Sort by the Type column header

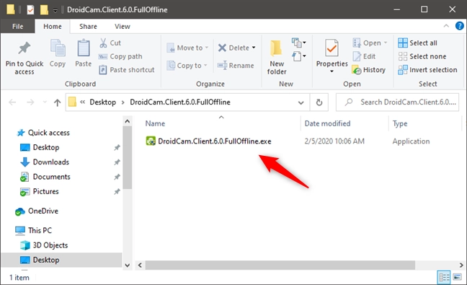click(x=400, y=123)
